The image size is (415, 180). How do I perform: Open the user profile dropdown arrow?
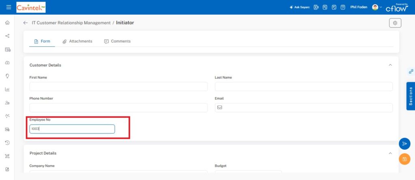tap(381, 7)
